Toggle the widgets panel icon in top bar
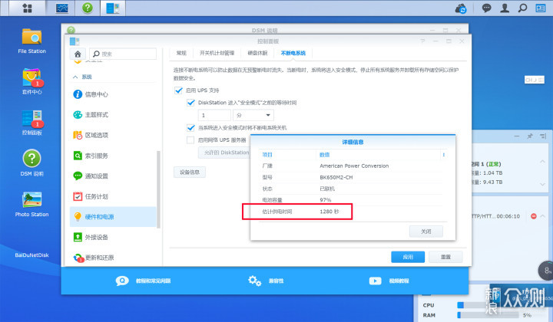The image size is (553, 322). pos(541,8)
